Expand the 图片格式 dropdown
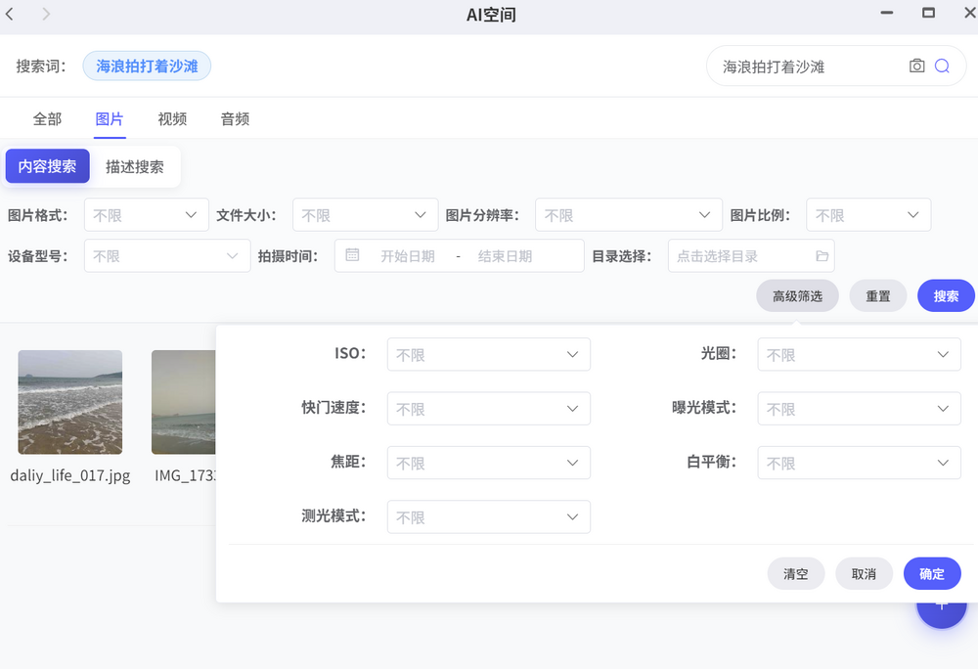Image resolution: width=978 pixels, height=669 pixels. 146,215
